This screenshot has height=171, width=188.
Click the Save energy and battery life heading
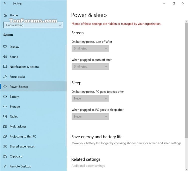tap(97, 137)
